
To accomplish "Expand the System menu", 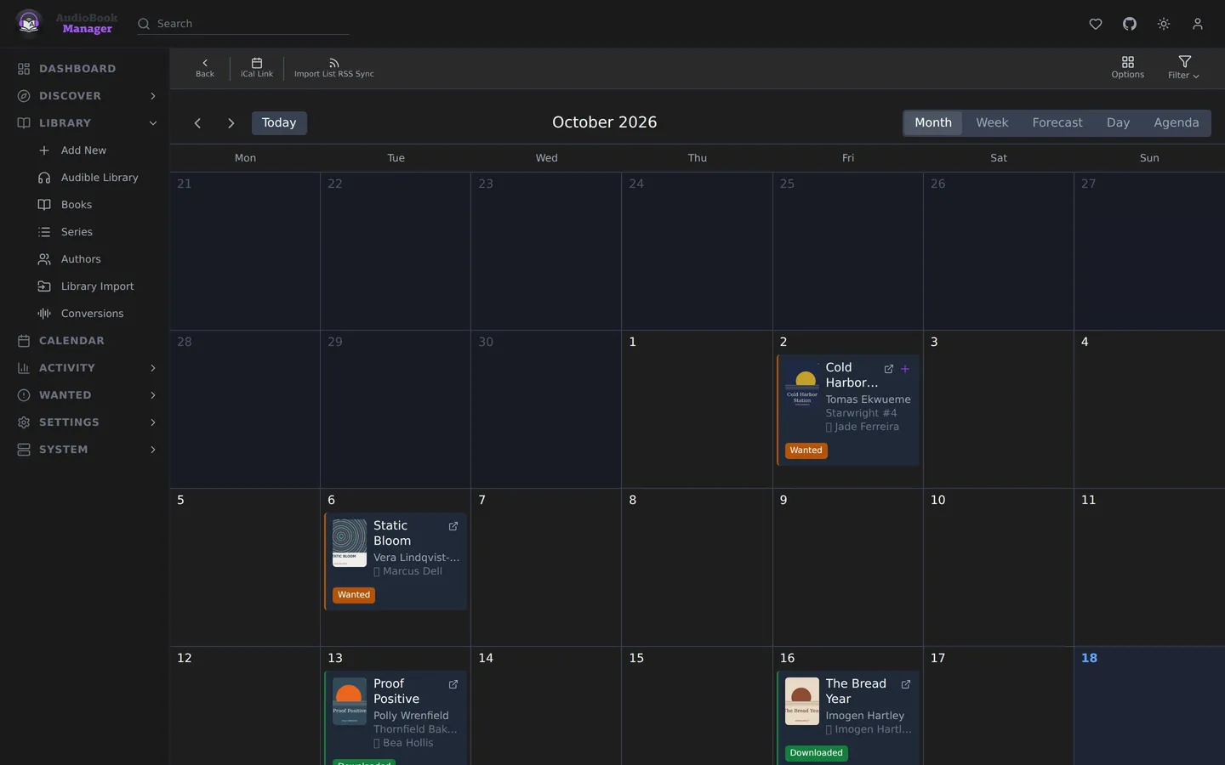I will 85,450.
